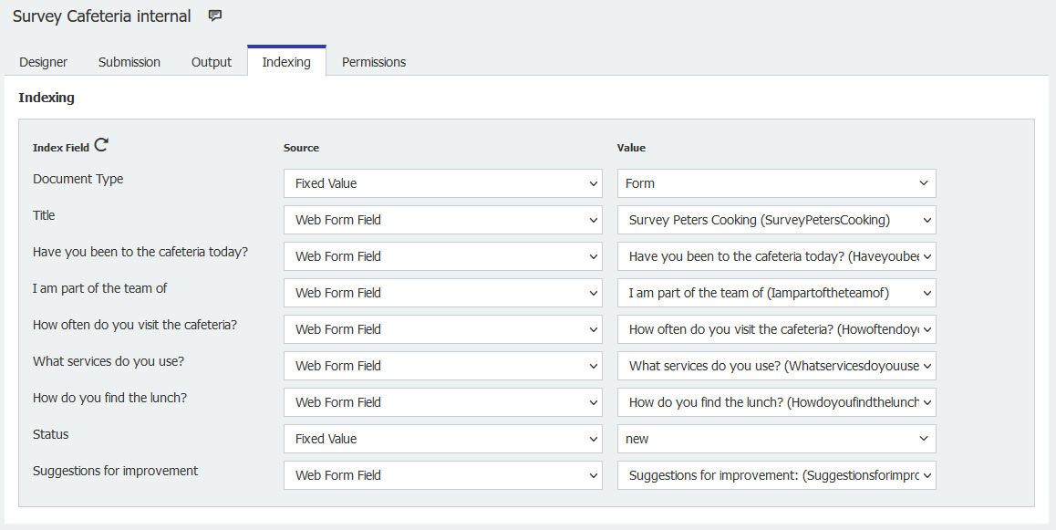Open the Document Type value dropdown showing Form

tap(776, 182)
